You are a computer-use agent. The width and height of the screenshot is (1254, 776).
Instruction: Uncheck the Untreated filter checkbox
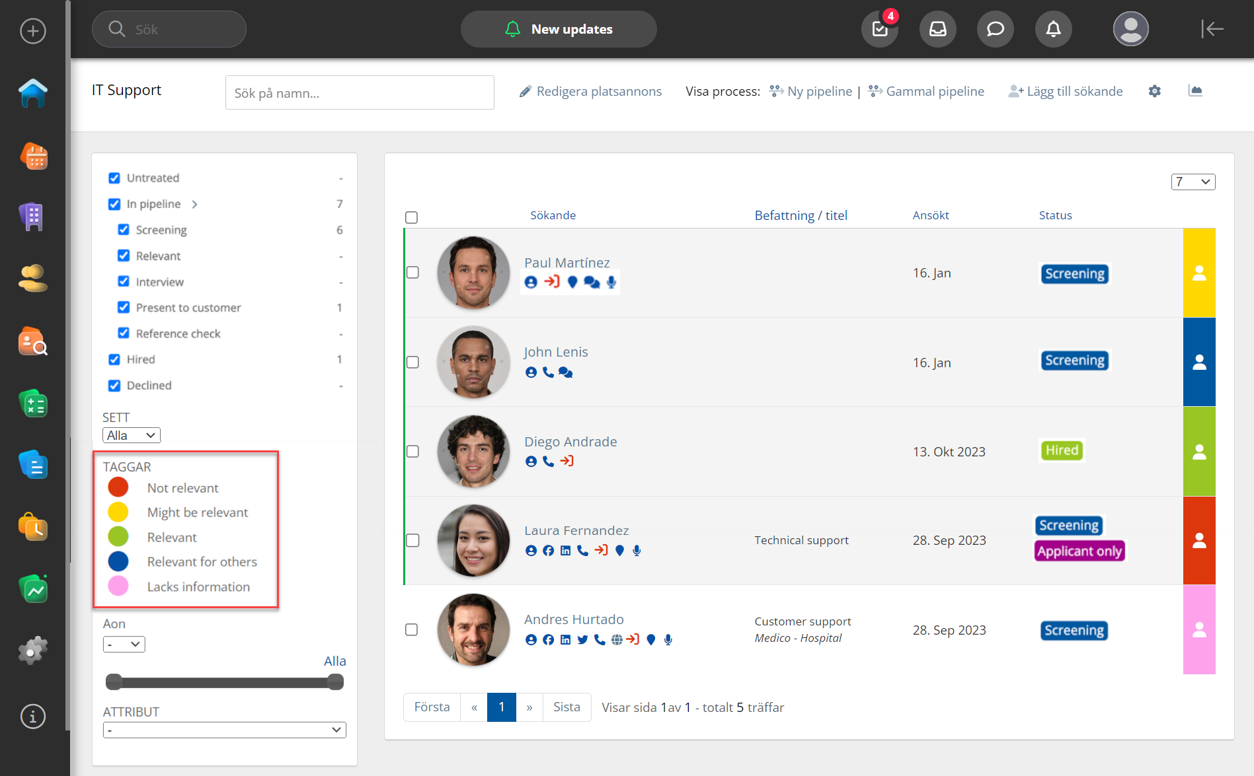click(114, 178)
